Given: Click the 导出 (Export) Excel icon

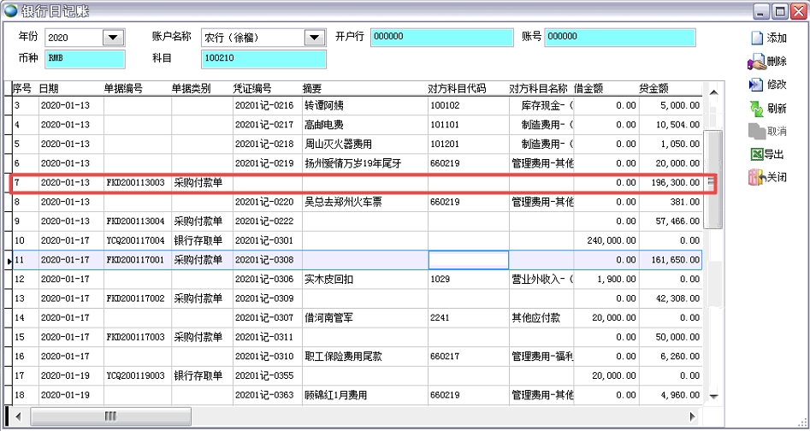Looking at the screenshot, I should (x=756, y=154).
